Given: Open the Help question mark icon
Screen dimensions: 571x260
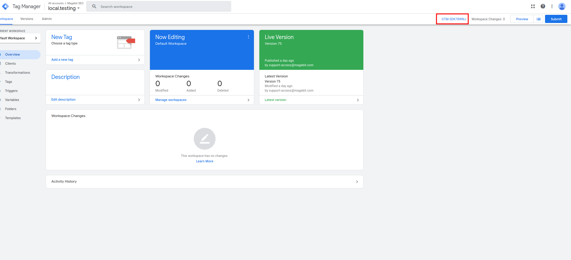Looking at the screenshot, I should pos(543,6).
